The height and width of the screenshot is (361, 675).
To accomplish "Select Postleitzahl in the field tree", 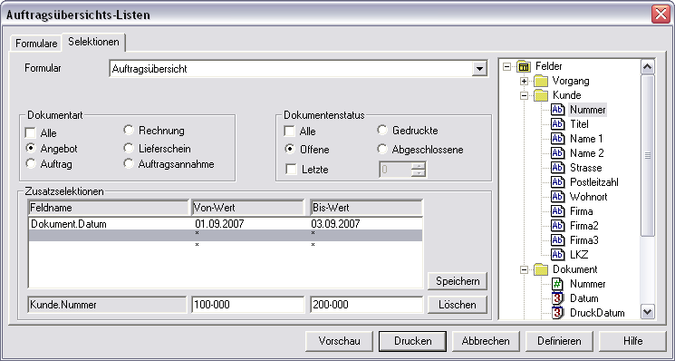I will (594, 182).
